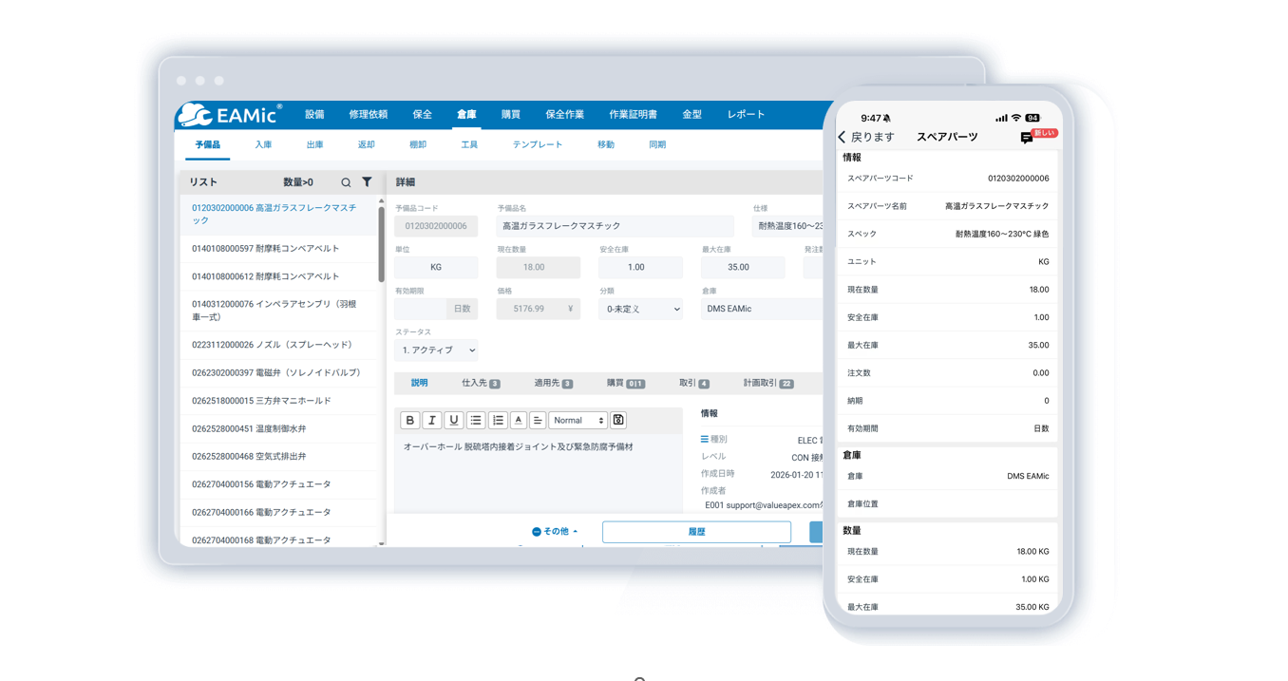Viewport: 1288px width, 681px height.
Task: Select the numbered list icon in the editor
Action: tap(498, 420)
